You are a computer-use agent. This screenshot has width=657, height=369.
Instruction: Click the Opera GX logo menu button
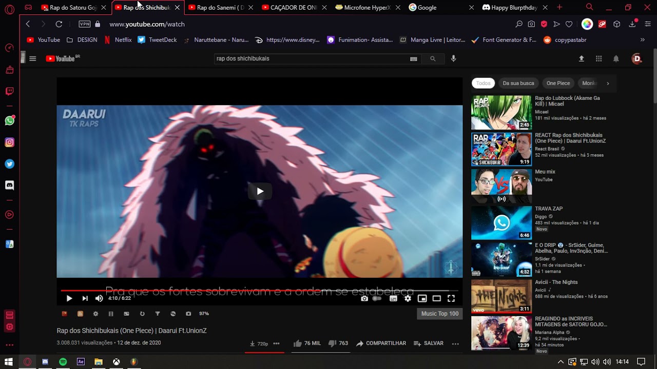click(x=9, y=9)
